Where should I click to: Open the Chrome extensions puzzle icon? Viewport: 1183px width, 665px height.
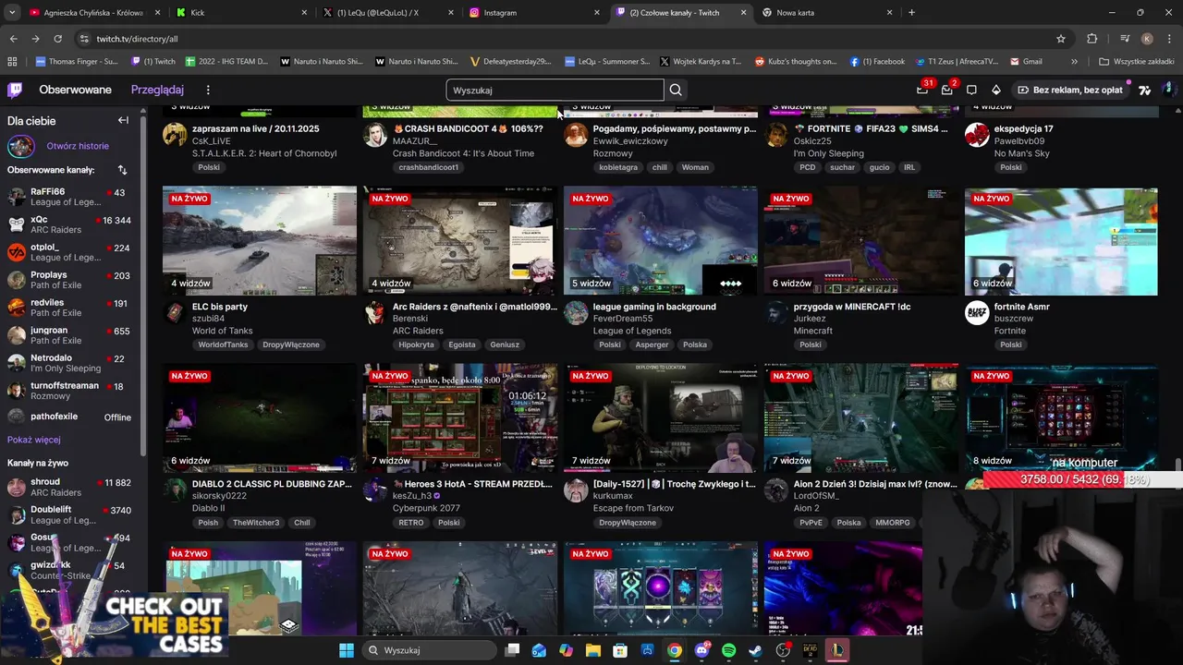point(1092,39)
